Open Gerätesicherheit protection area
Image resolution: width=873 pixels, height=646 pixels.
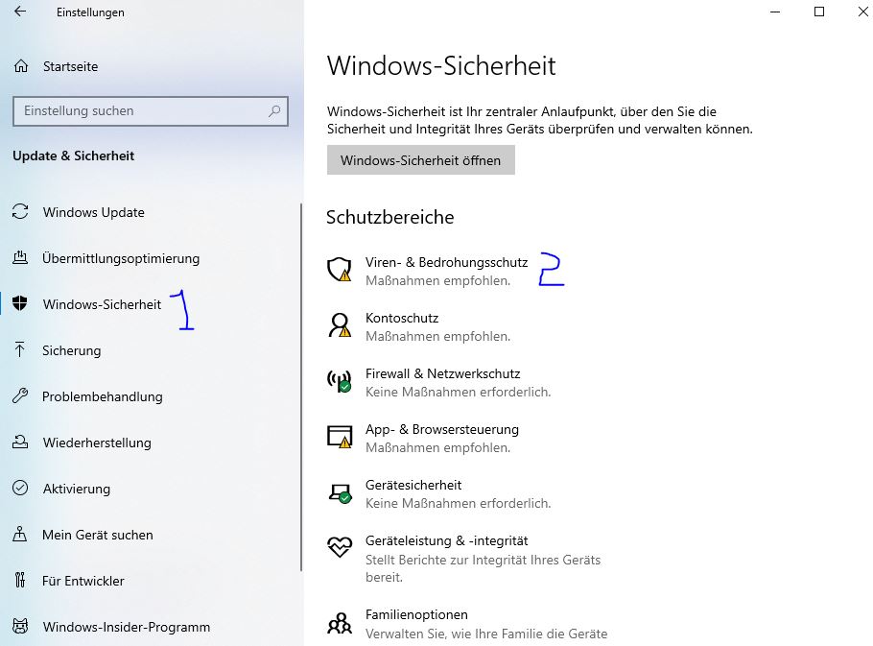point(413,485)
